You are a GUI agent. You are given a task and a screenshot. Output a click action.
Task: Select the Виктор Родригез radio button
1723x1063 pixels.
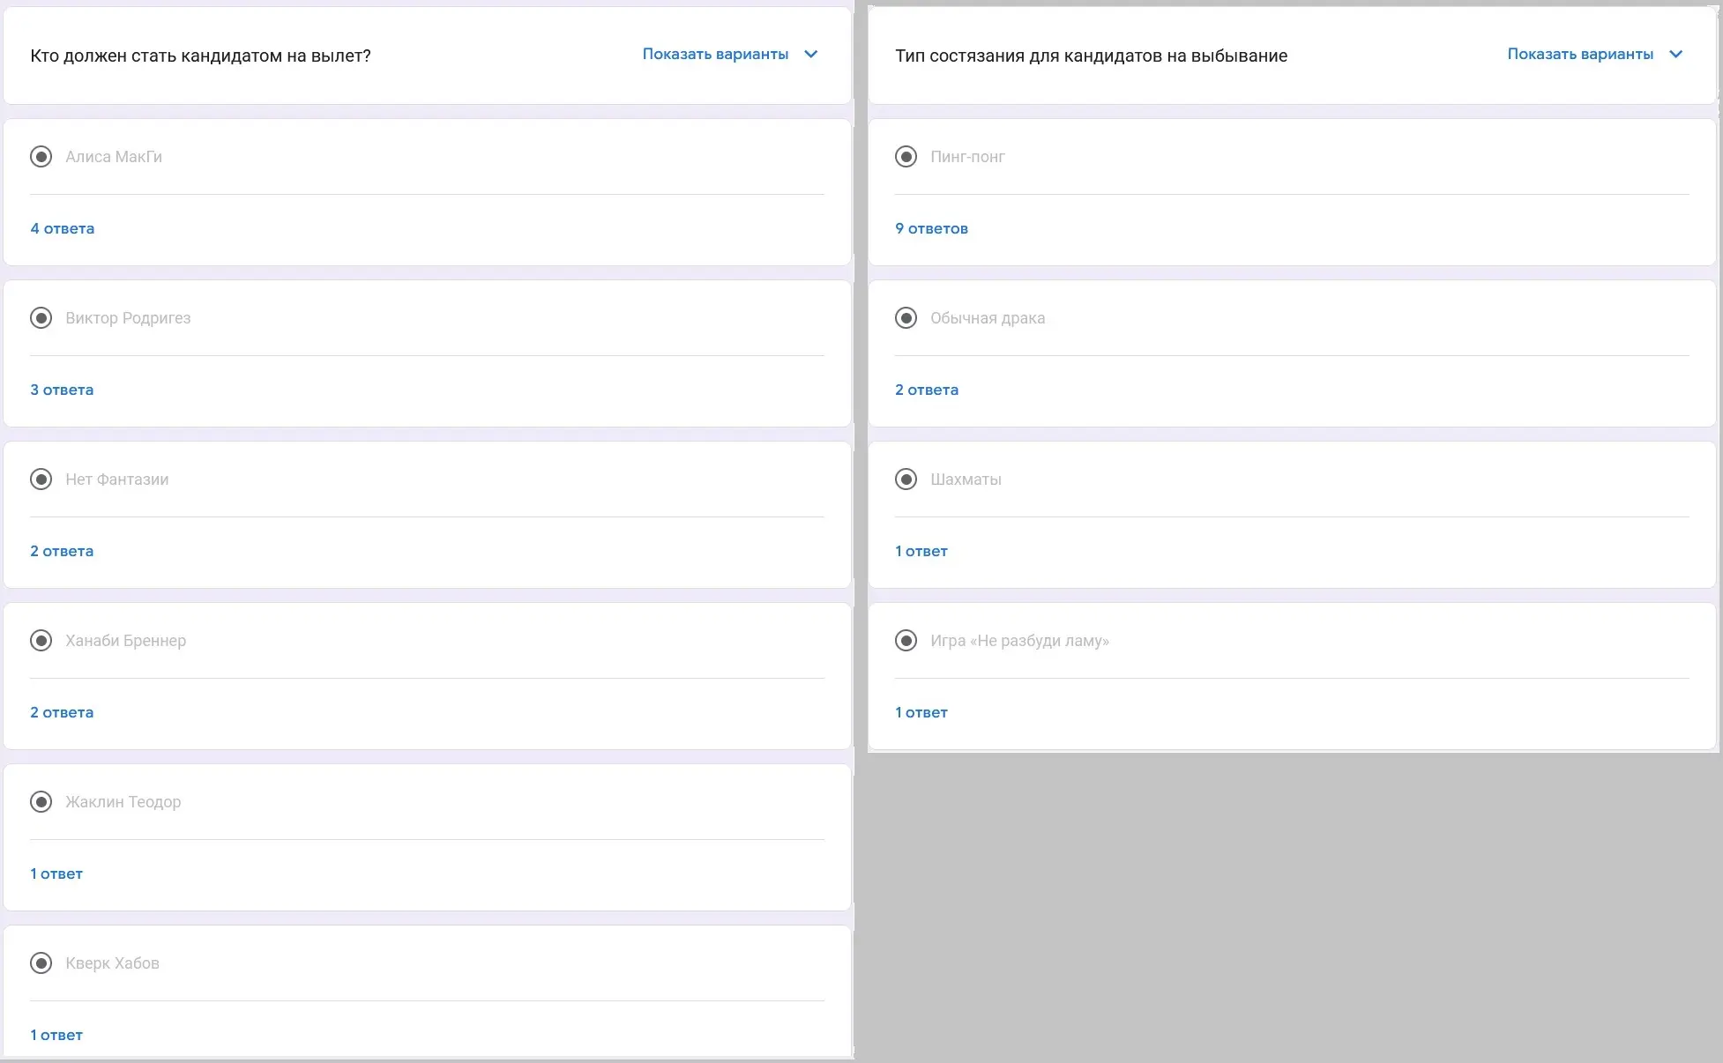tap(41, 318)
